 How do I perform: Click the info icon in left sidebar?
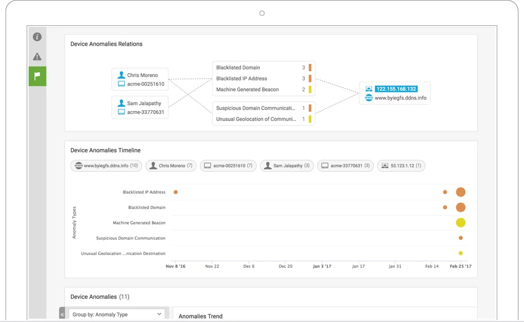[x=37, y=37]
